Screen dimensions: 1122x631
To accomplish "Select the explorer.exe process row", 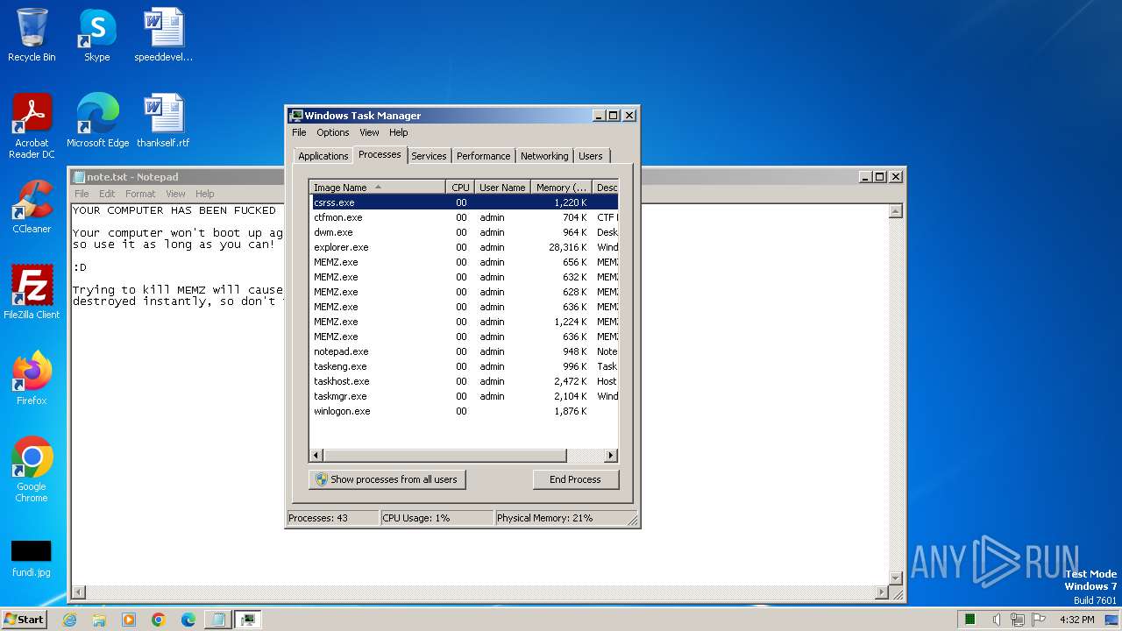I will point(465,247).
